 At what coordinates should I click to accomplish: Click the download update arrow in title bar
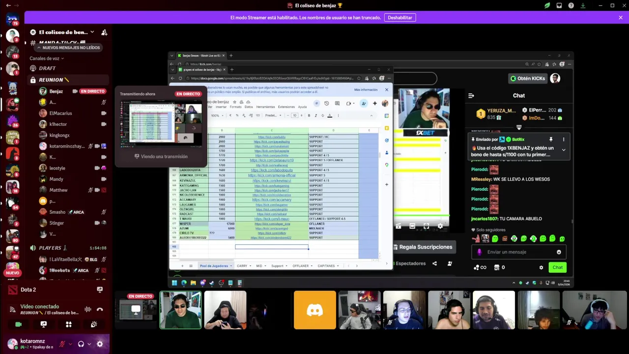583,5
